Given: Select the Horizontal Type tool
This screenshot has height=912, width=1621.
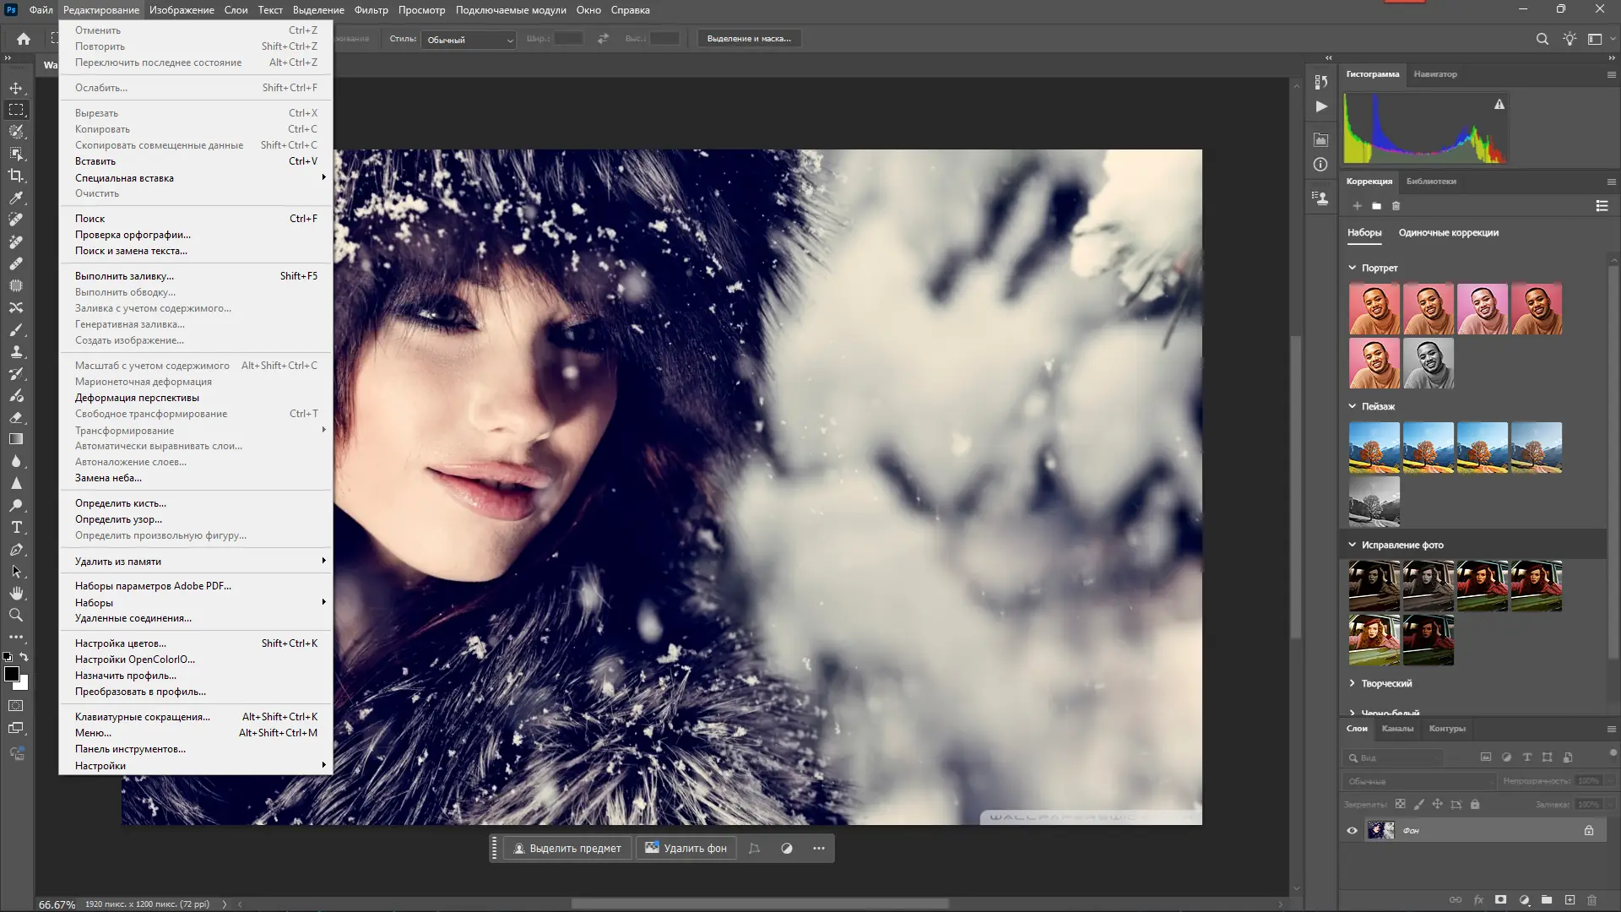Looking at the screenshot, I should pyautogui.click(x=16, y=527).
